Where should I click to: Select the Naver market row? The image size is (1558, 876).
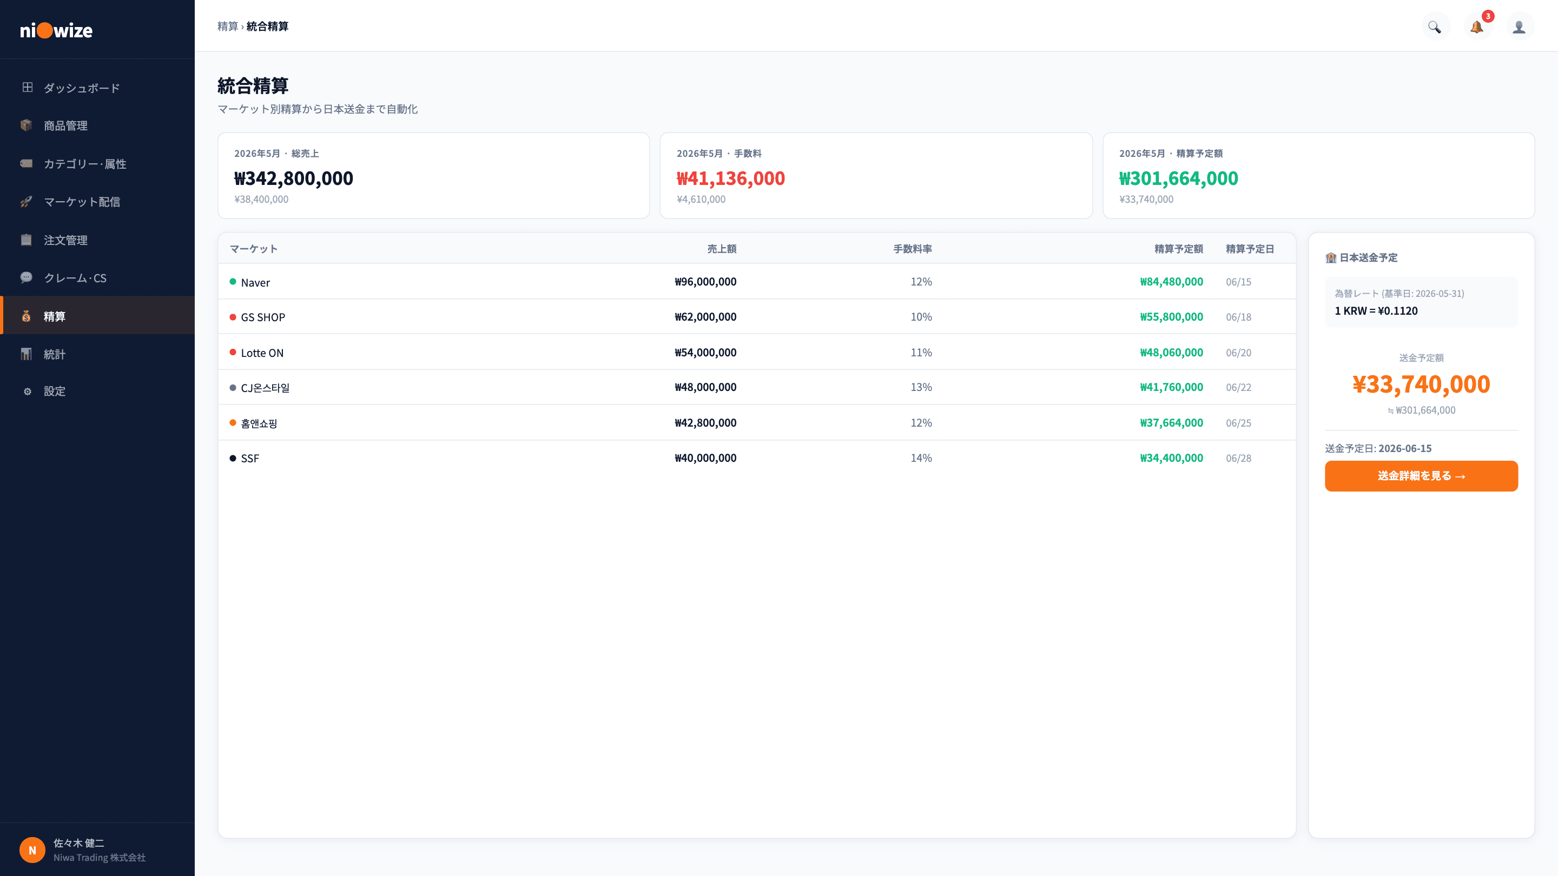tap(757, 282)
